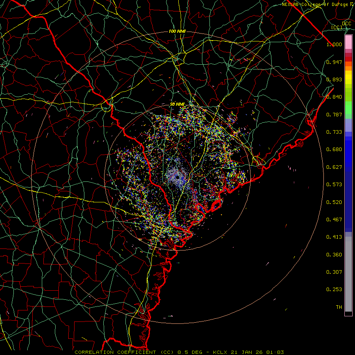Click the 0.253 scale label
The height and width of the screenshot is (355, 355).
click(x=334, y=290)
